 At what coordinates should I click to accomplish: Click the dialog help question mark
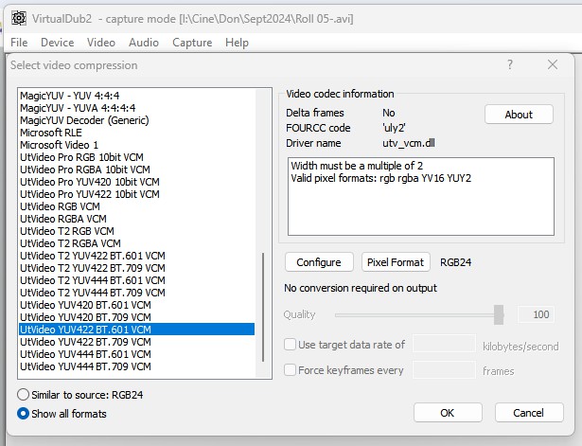[x=510, y=64]
